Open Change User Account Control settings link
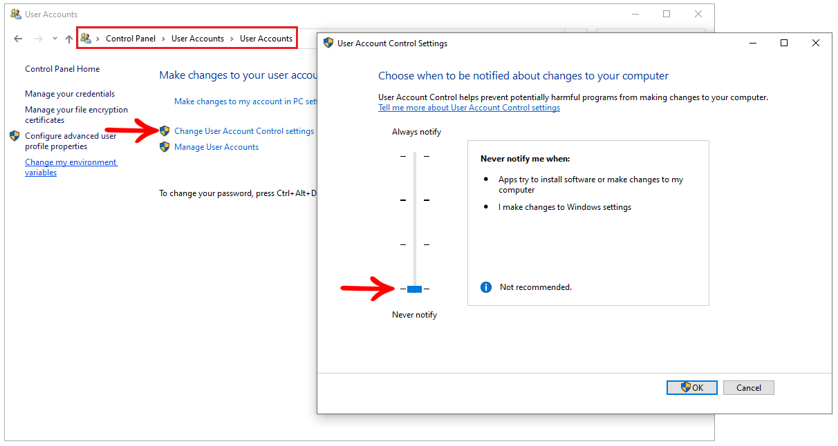The image size is (838, 446). pos(244,131)
